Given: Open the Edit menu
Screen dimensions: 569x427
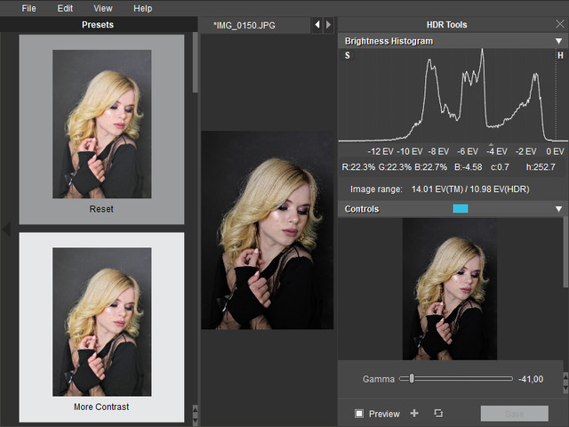Looking at the screenshot, I should pos(66,8).
